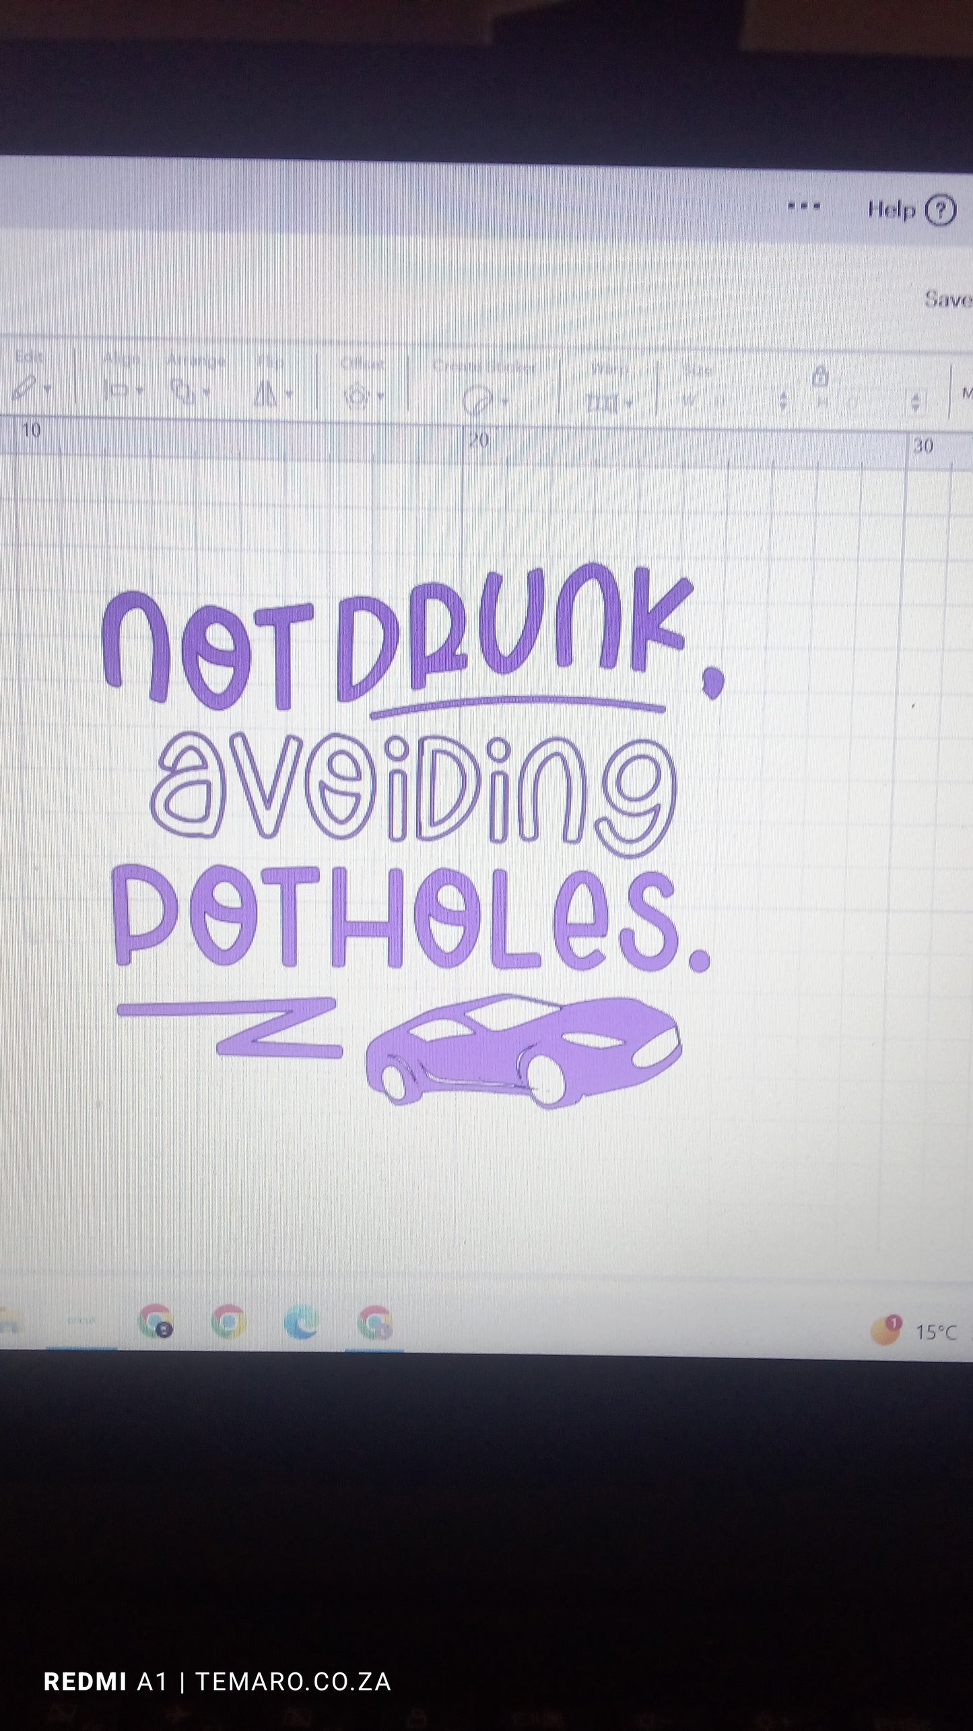Select the 'POTHOLES.' text on canvas

tap(411, 916)
